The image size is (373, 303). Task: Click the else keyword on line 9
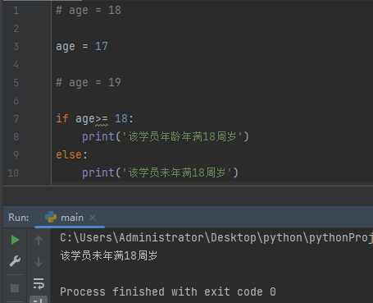pyautogui.click(x=69, y=155)
